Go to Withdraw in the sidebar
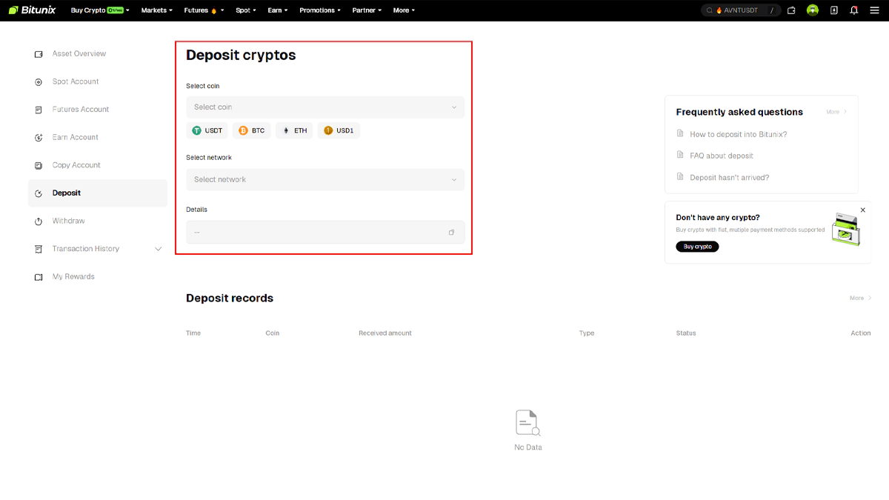The width and height of the screenshot is (889, 500). (68, 221)
